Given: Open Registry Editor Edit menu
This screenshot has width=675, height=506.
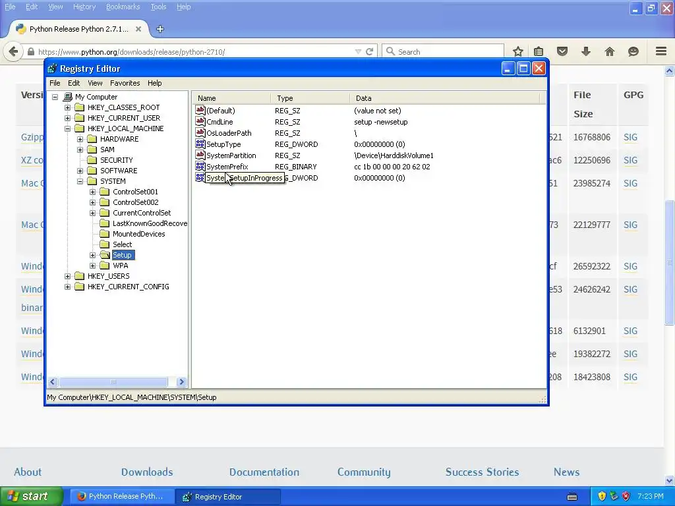Looking at the screenshot, I should [74, 83].
